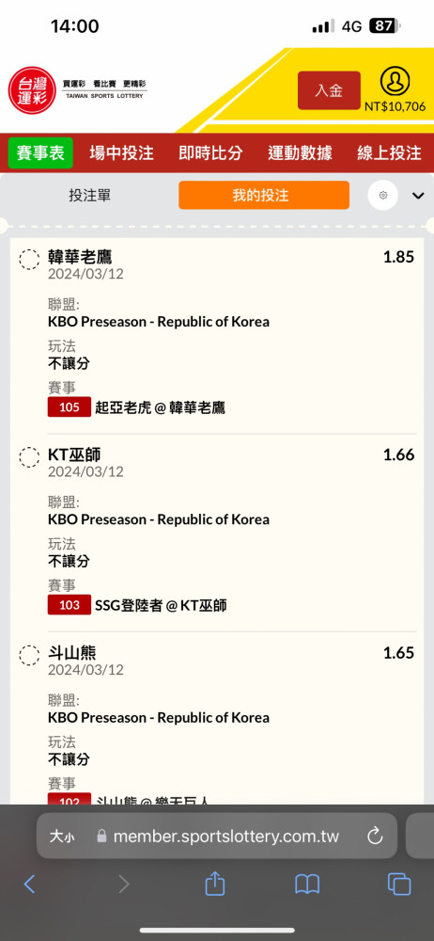Image resolution: width=434 pixels, height=941 pixels.
Task: Open the 賽事表 button
Action: coord(40,153)
